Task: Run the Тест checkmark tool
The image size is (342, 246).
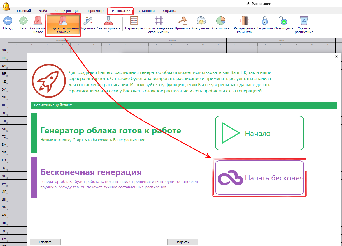Action: (23, 21)
